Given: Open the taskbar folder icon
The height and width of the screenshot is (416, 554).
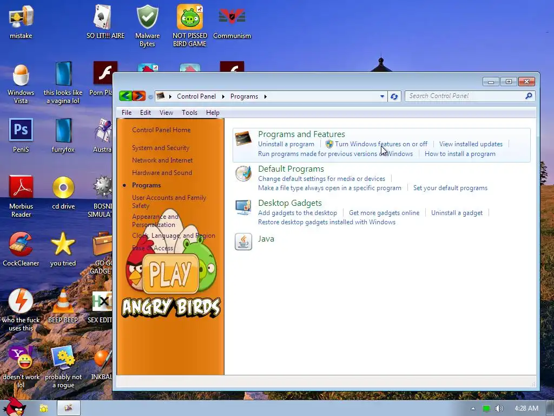Looking at the screenshot, I should 44,408.
